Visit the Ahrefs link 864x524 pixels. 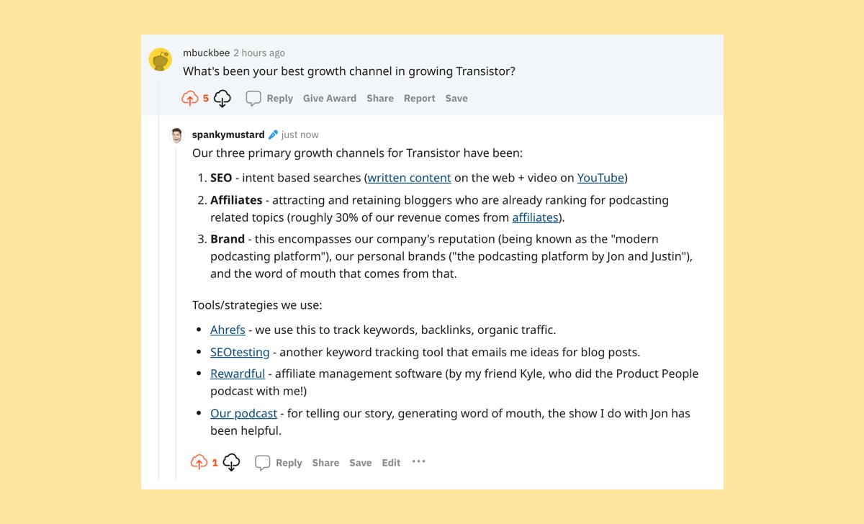click(x=228, y=330)
